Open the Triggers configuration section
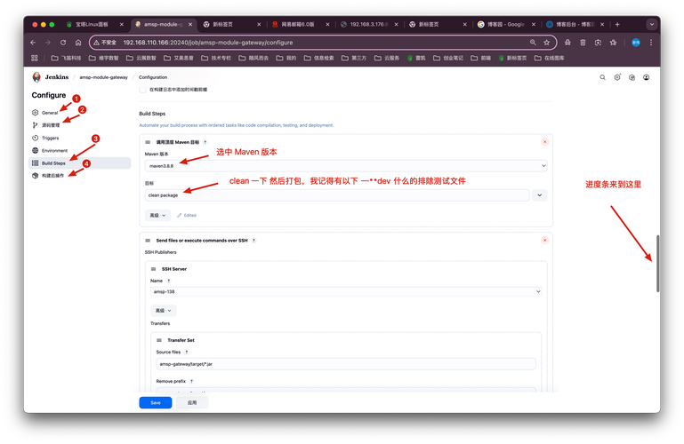This screenshot has height=444, width=684. coord(51,138)
